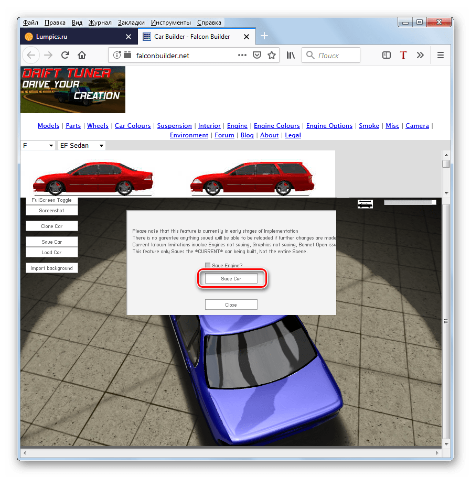The width and height of the screenshot is (471, 478).
Task: Open page actions three-dot menu
Action: pyautogui.click(x=242, y=55)
